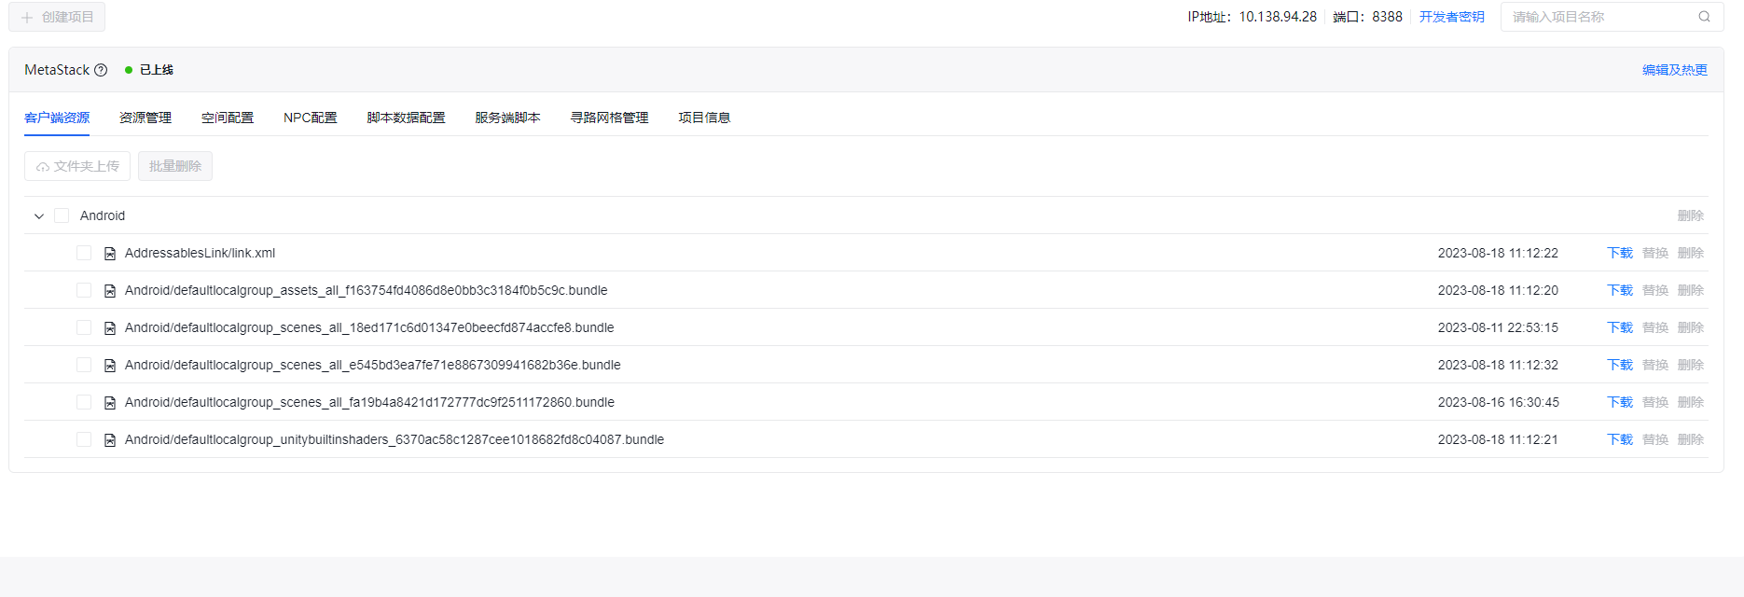Click the cloud upload icon for folder upload
The image size is (1744, 597).
click(43, 167)
